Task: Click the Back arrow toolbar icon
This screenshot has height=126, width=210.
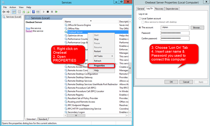Action: [x=4, y=12]
